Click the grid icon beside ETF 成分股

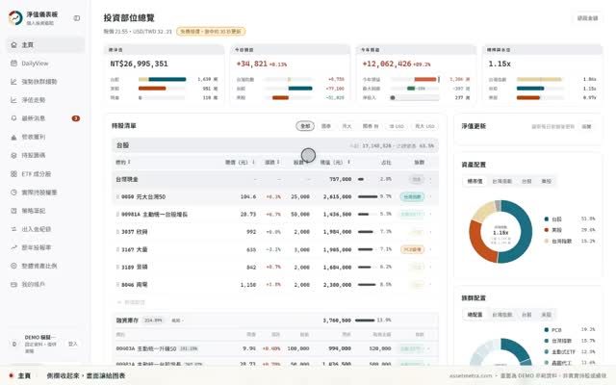tap(13, 173)
